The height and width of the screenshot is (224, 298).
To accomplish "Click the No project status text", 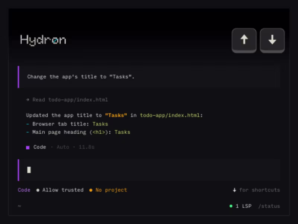I will pos(111,190).
